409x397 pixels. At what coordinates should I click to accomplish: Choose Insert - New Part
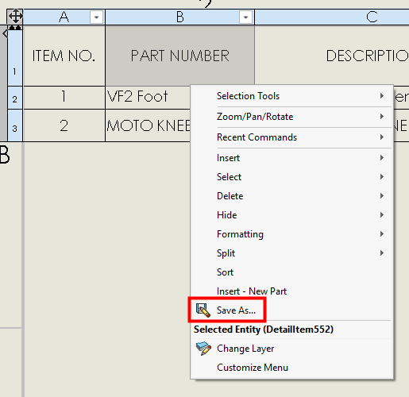(291, 291)
